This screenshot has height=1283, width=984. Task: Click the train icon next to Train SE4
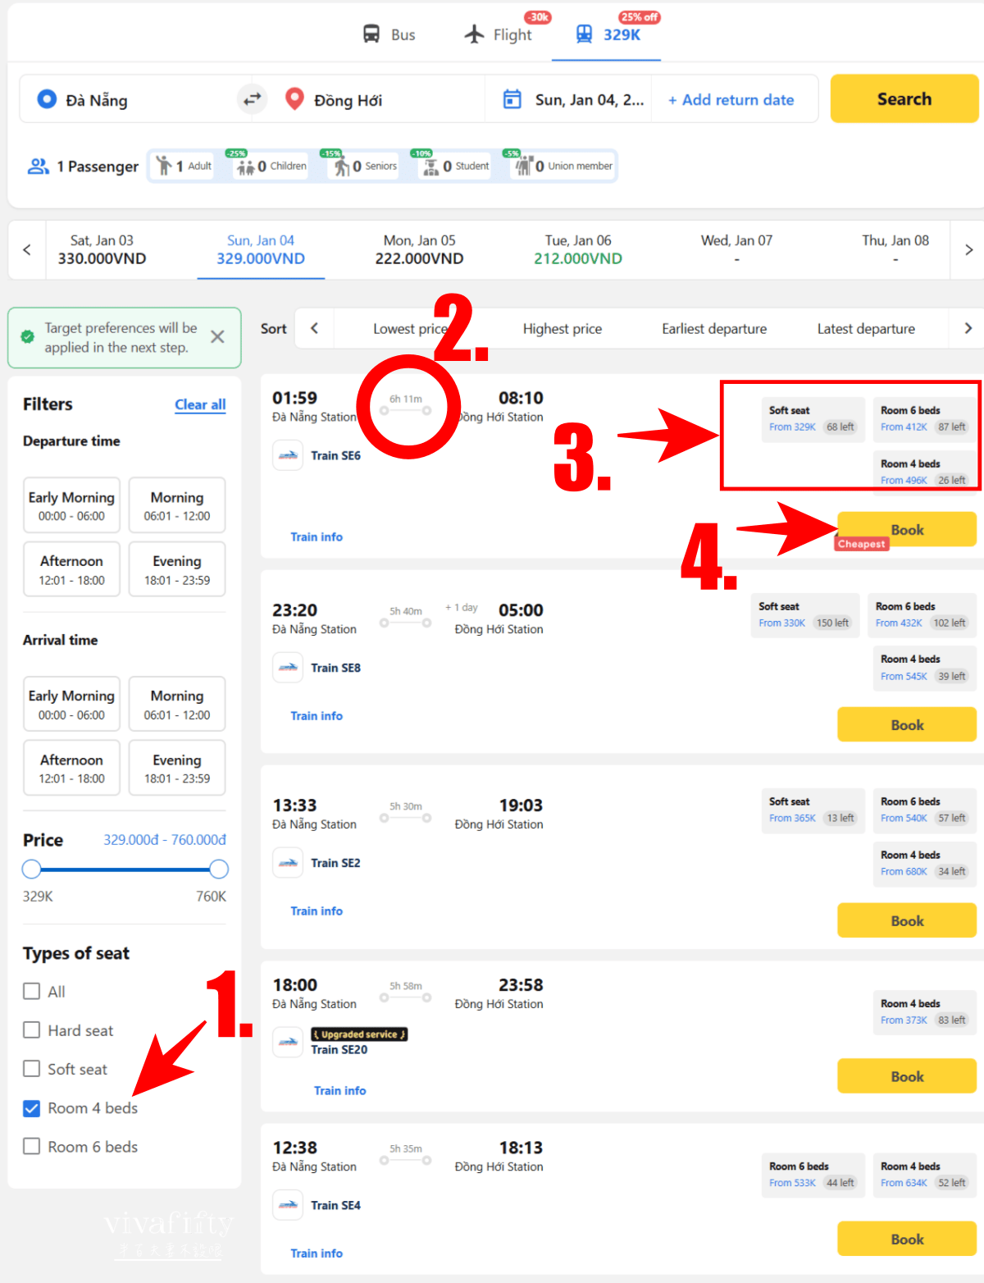click(x=288, y=1205)
